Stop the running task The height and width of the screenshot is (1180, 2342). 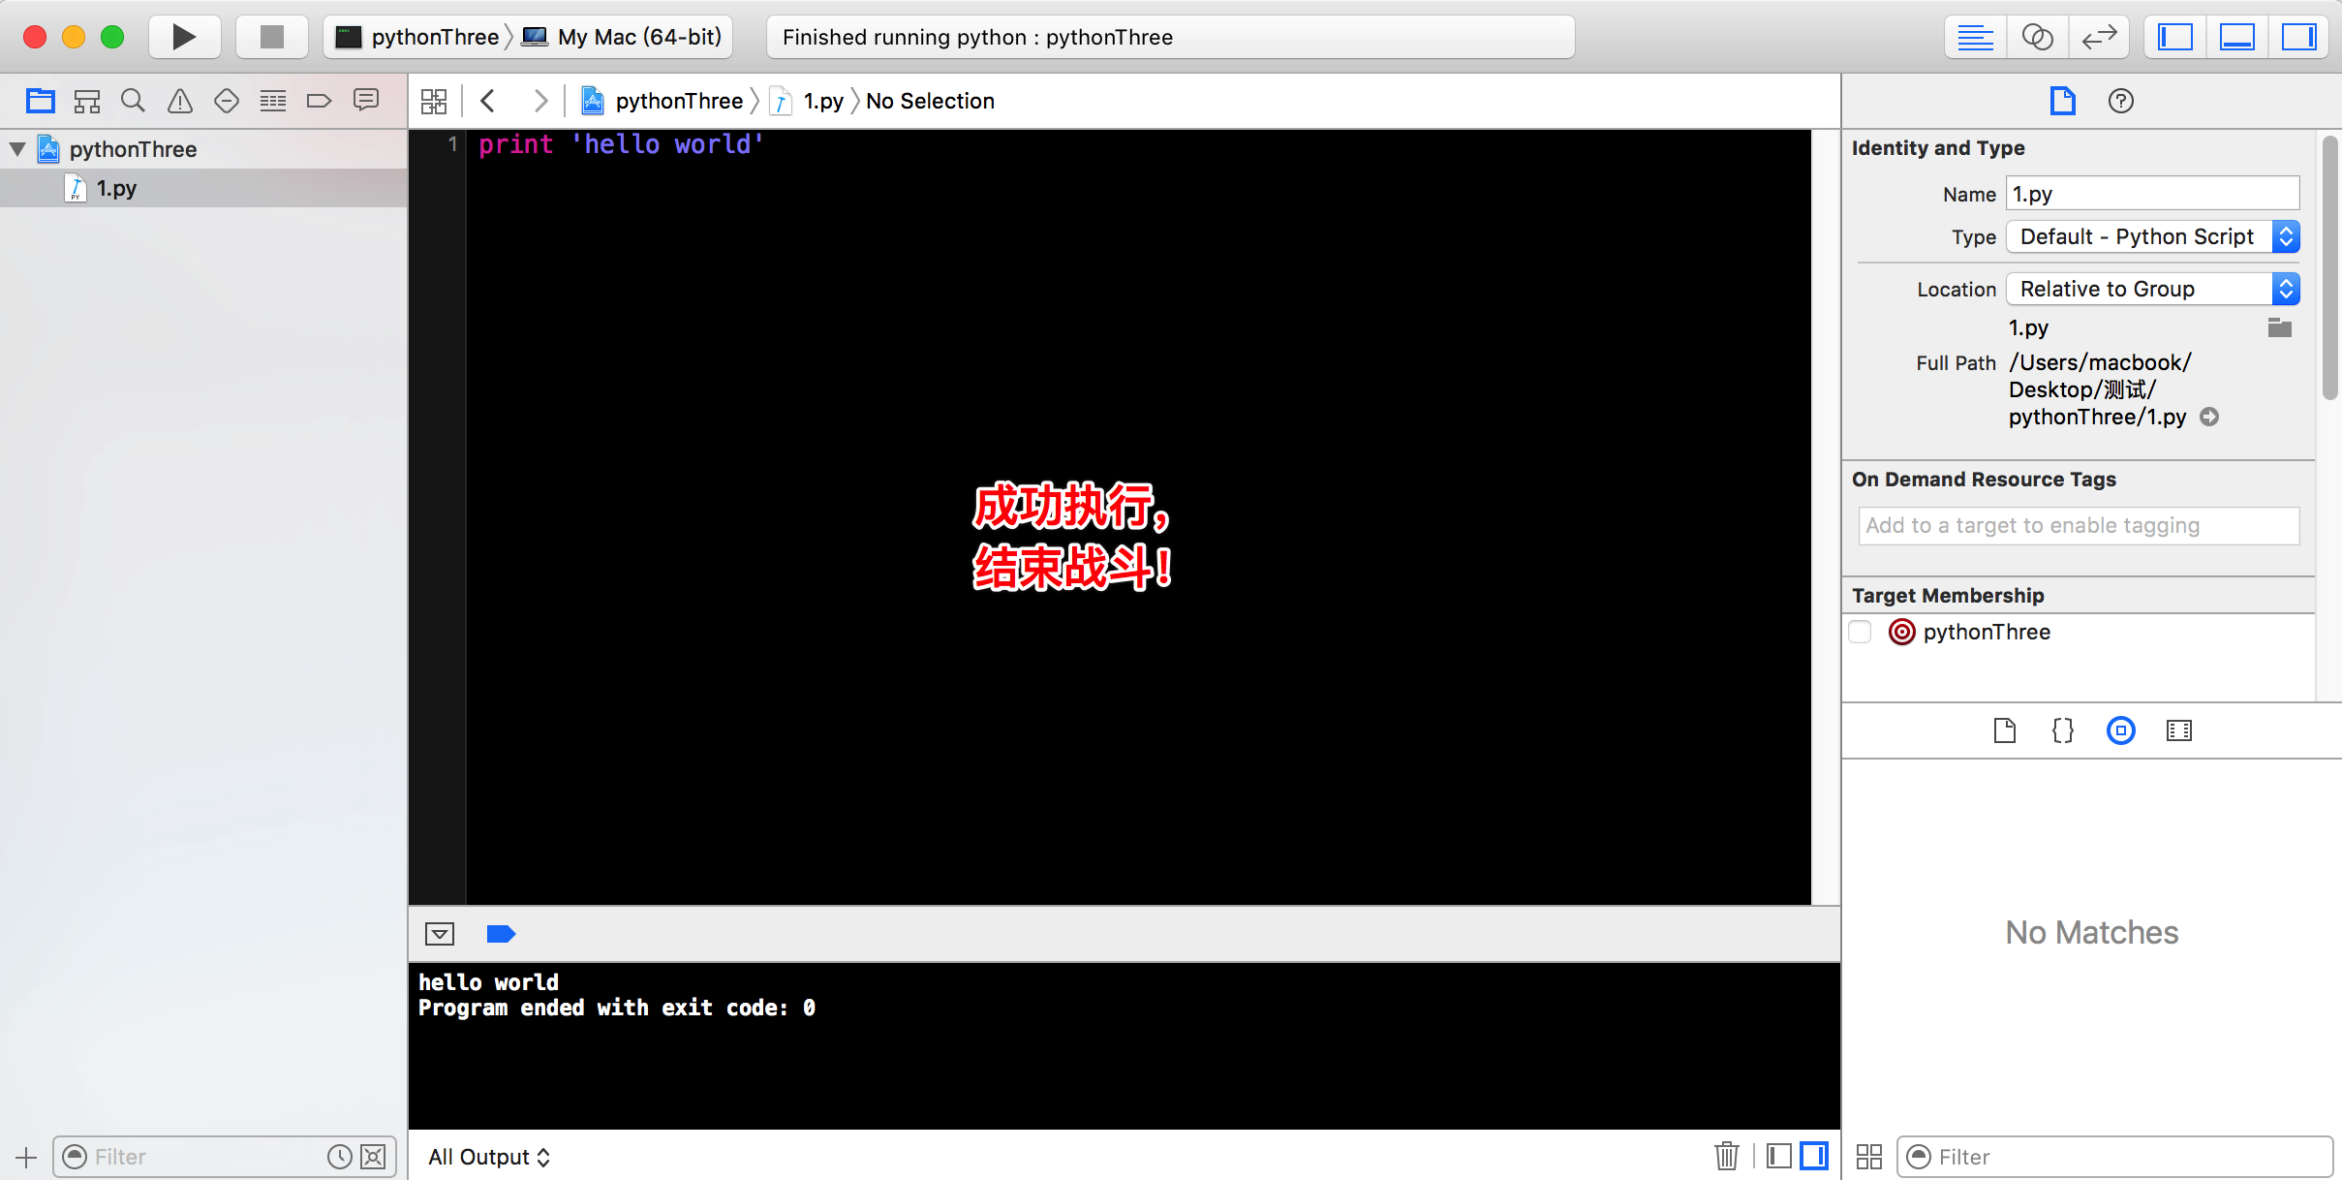(x=272, y=37)
